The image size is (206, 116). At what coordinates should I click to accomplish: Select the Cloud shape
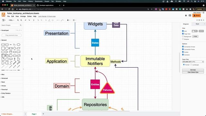pos(14,52)
